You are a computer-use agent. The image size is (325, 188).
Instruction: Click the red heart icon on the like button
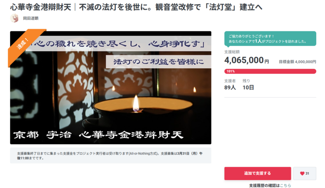(302, 173)
